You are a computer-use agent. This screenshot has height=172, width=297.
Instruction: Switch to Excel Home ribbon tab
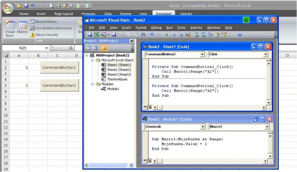pos(24,14)
